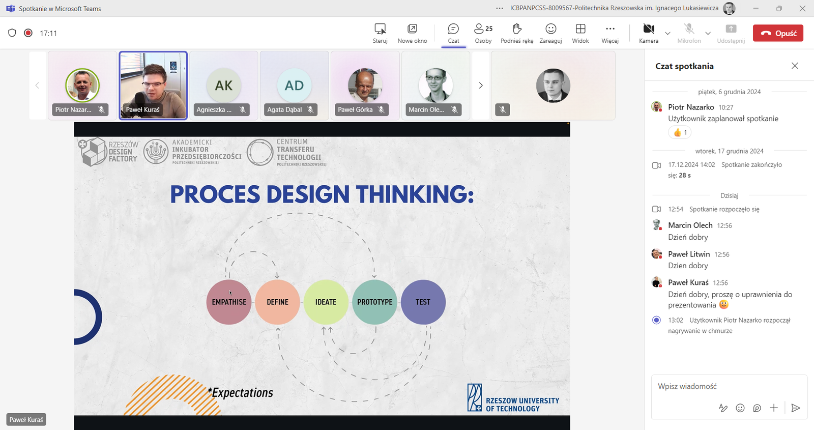Pop out meeting with Nowe okno

(x=412, y=33)
